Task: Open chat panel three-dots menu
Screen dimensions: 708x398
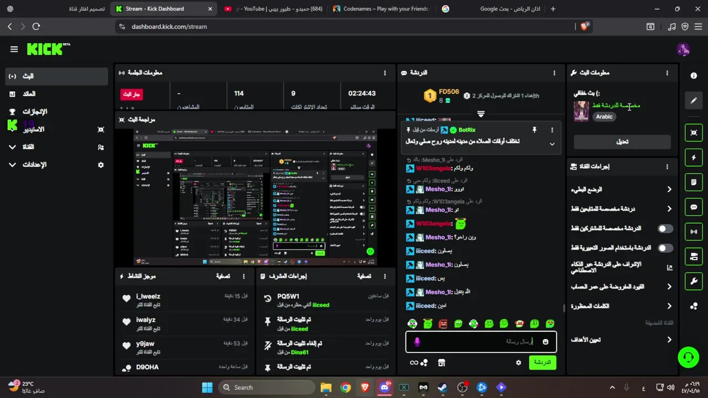Action: click(x=554, y=73)
